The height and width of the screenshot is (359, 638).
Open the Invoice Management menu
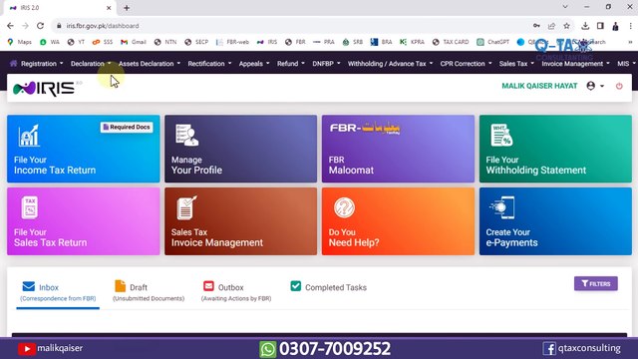click(576, 64)
